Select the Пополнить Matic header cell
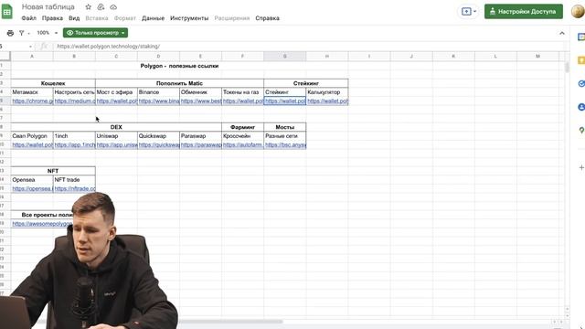585x329 pixels. 179,83
